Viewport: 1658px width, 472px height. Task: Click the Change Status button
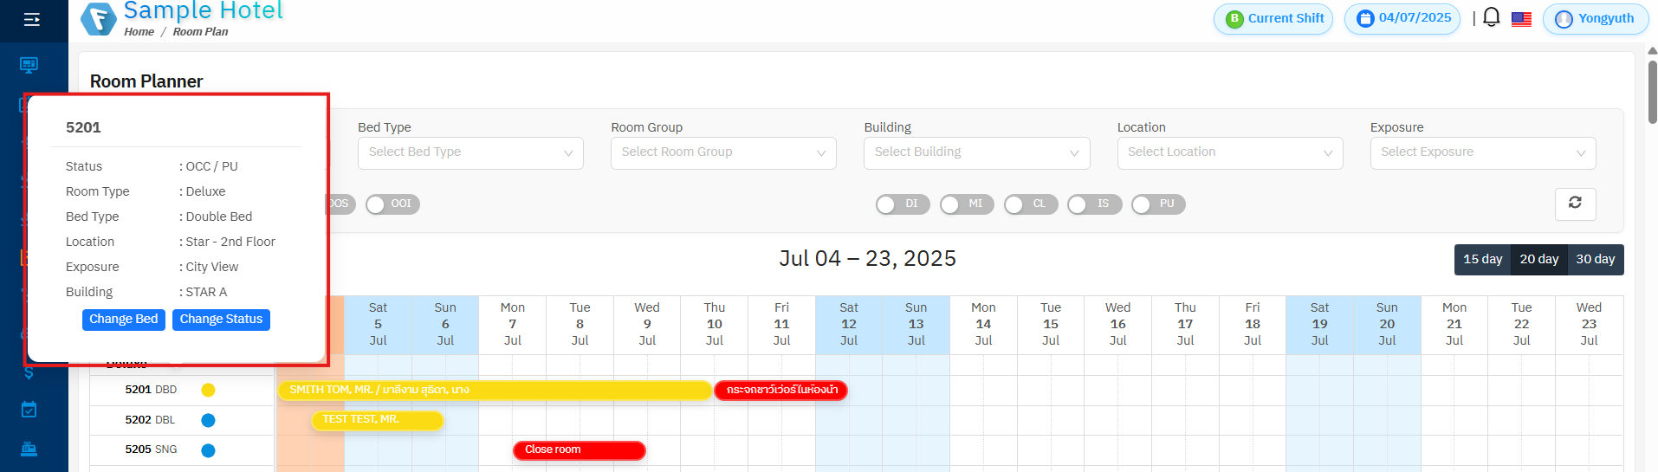221,320
